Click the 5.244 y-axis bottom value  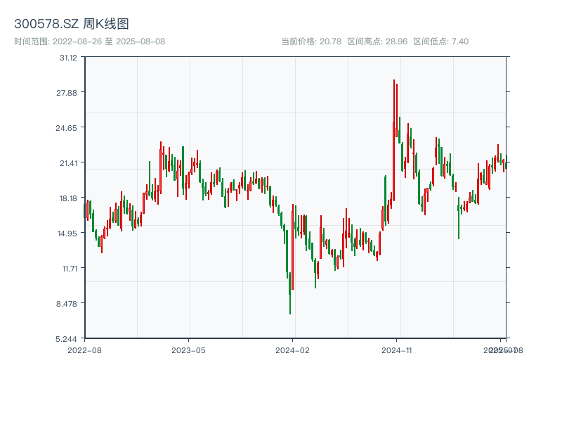(68, 338)
